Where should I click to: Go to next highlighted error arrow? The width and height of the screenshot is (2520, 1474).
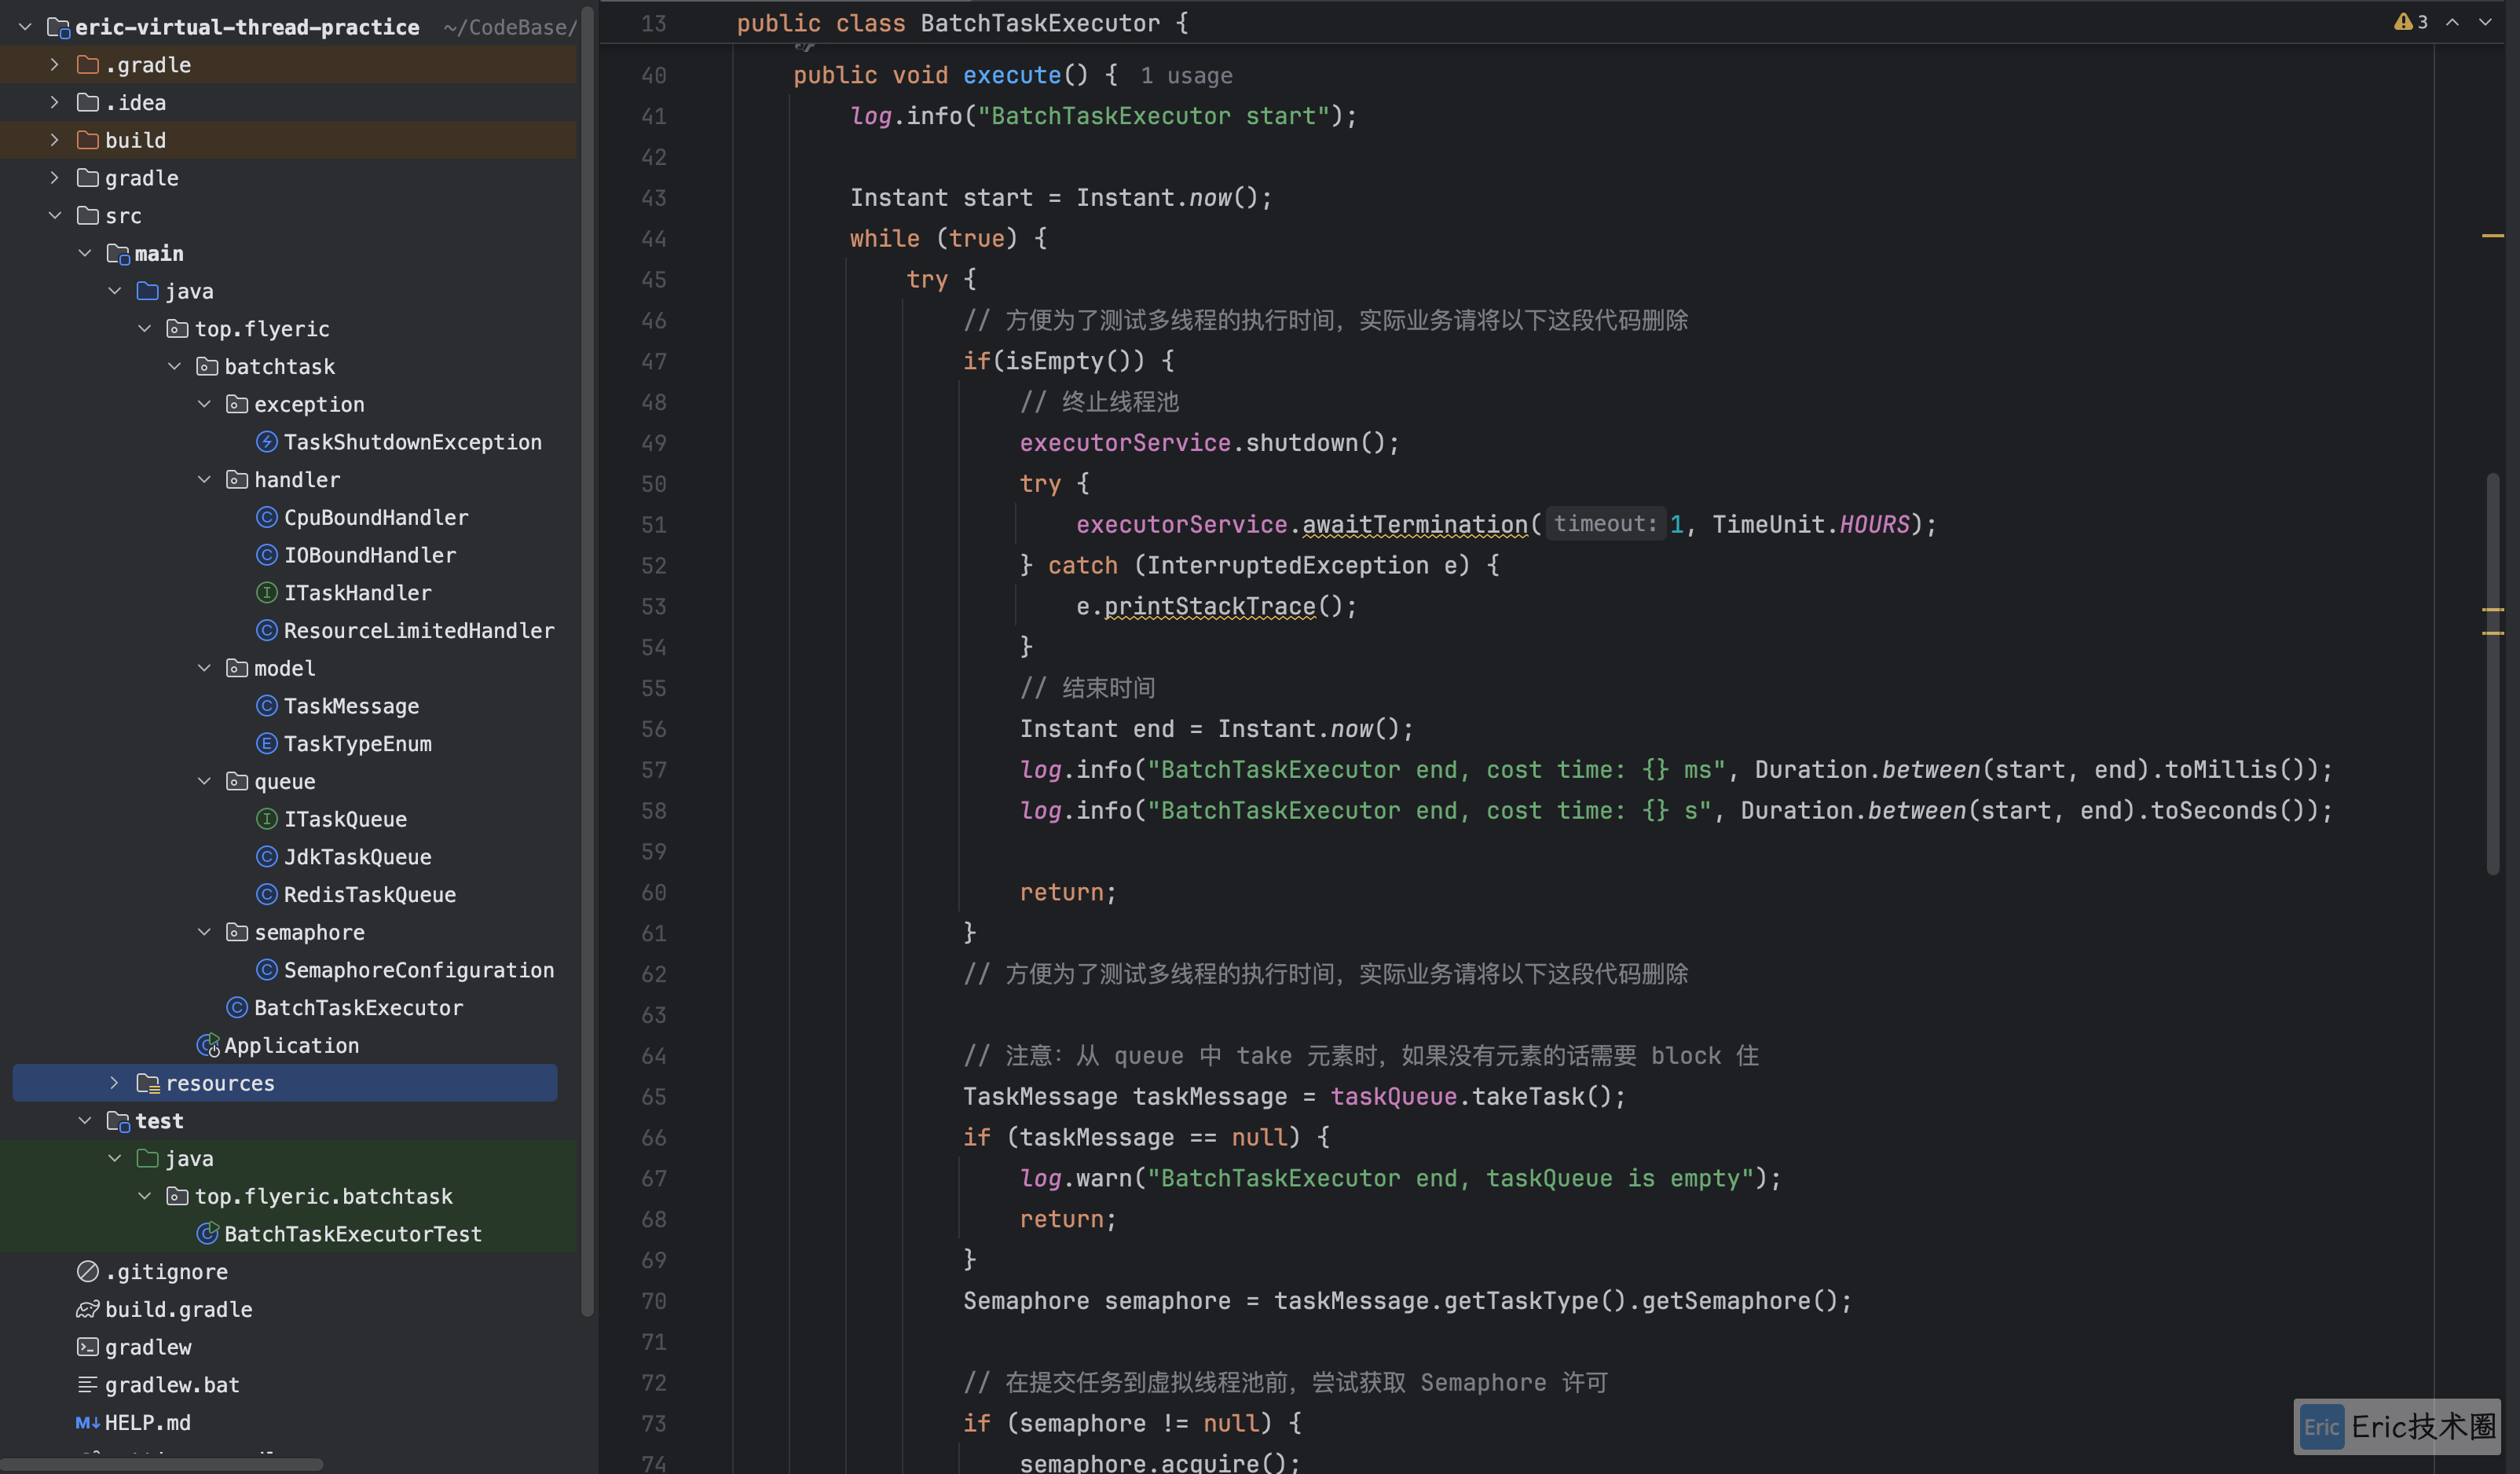coord(2485,22)
